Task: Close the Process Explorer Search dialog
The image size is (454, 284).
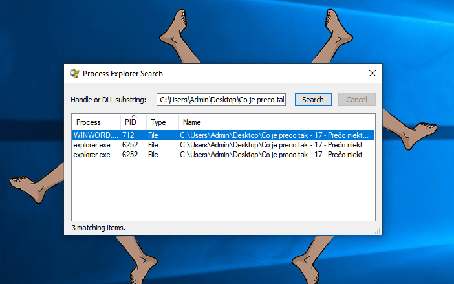Action: click(373, 74)
